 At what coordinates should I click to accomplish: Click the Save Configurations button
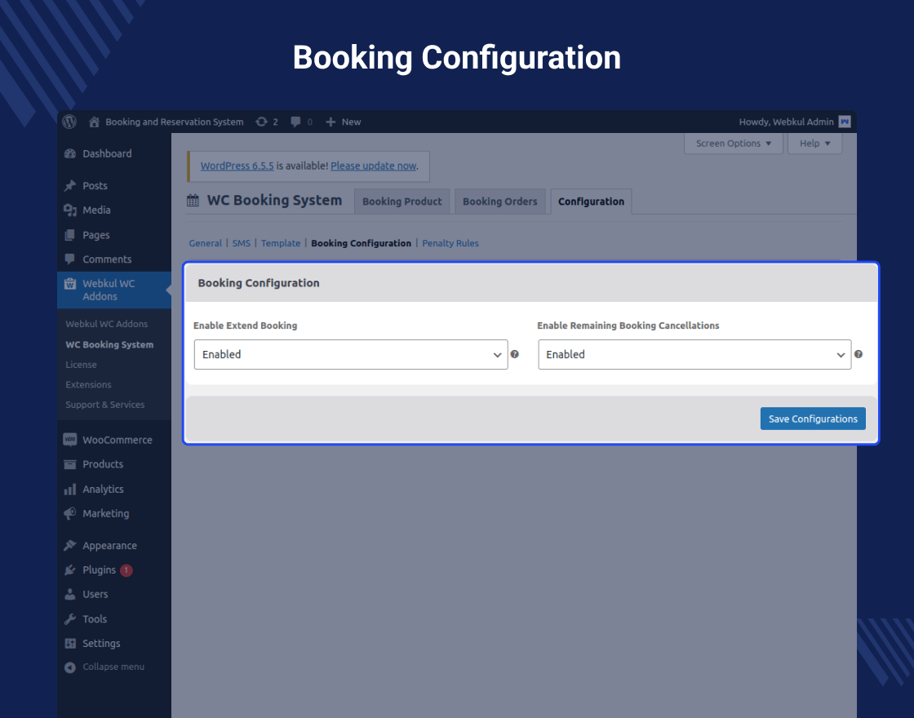point(813,418)
